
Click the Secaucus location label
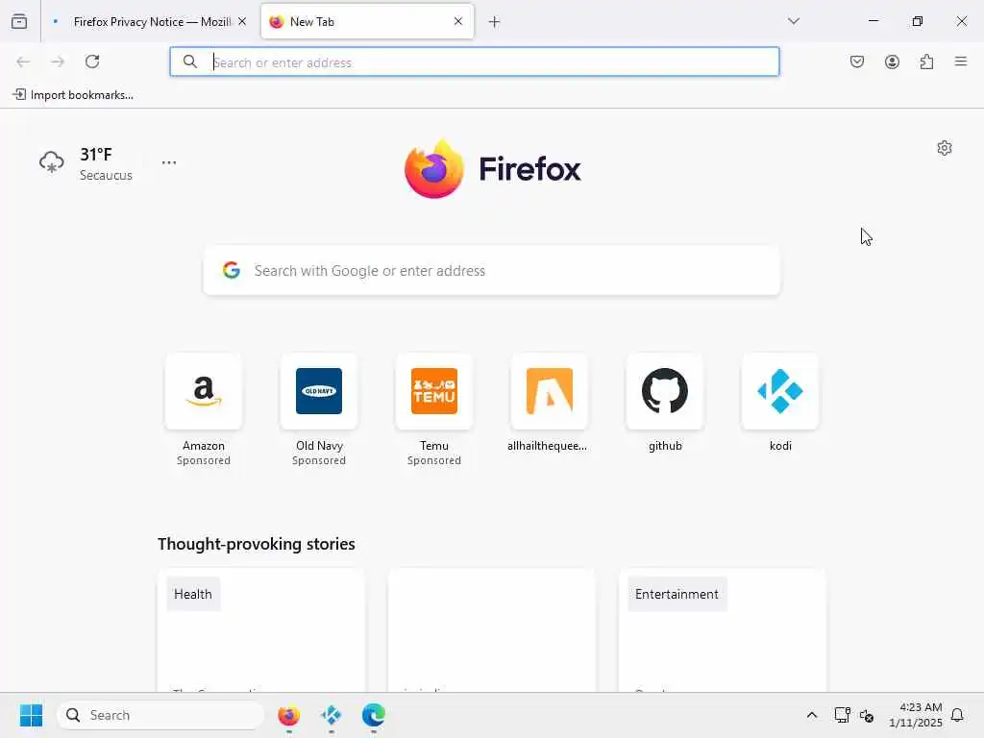(106, 176)
